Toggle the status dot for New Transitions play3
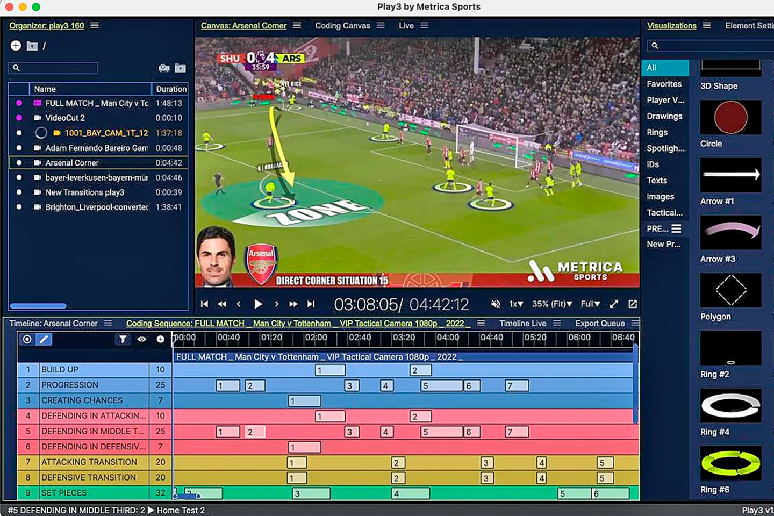The image size is (774, 516). pyautogui.click(x=19, y=192)
